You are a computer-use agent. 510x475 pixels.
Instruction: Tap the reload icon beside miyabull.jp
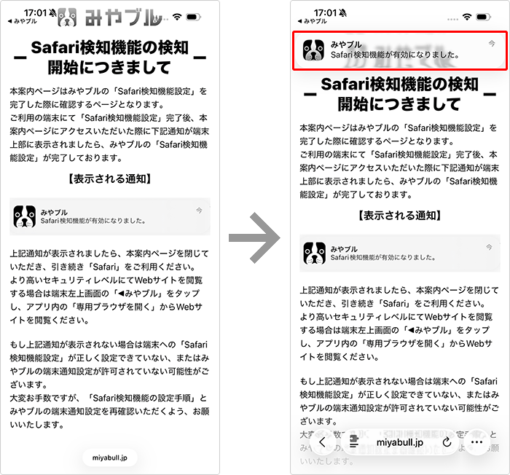pos(447,441)
